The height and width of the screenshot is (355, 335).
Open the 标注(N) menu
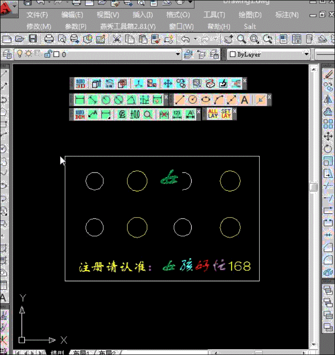(x=287, y=15)
